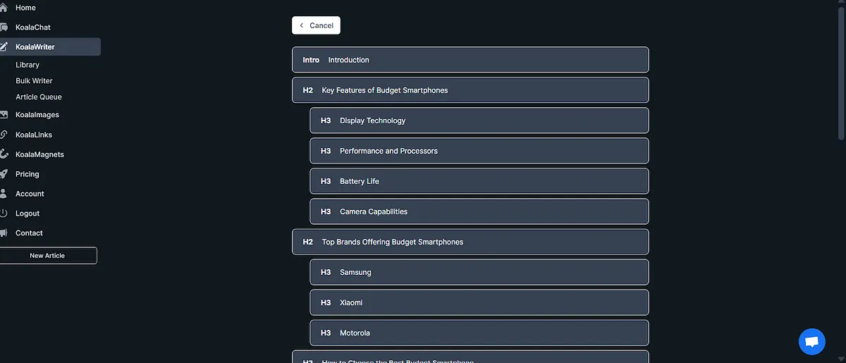Select the H3 Xiaomi row

(479, 302)
